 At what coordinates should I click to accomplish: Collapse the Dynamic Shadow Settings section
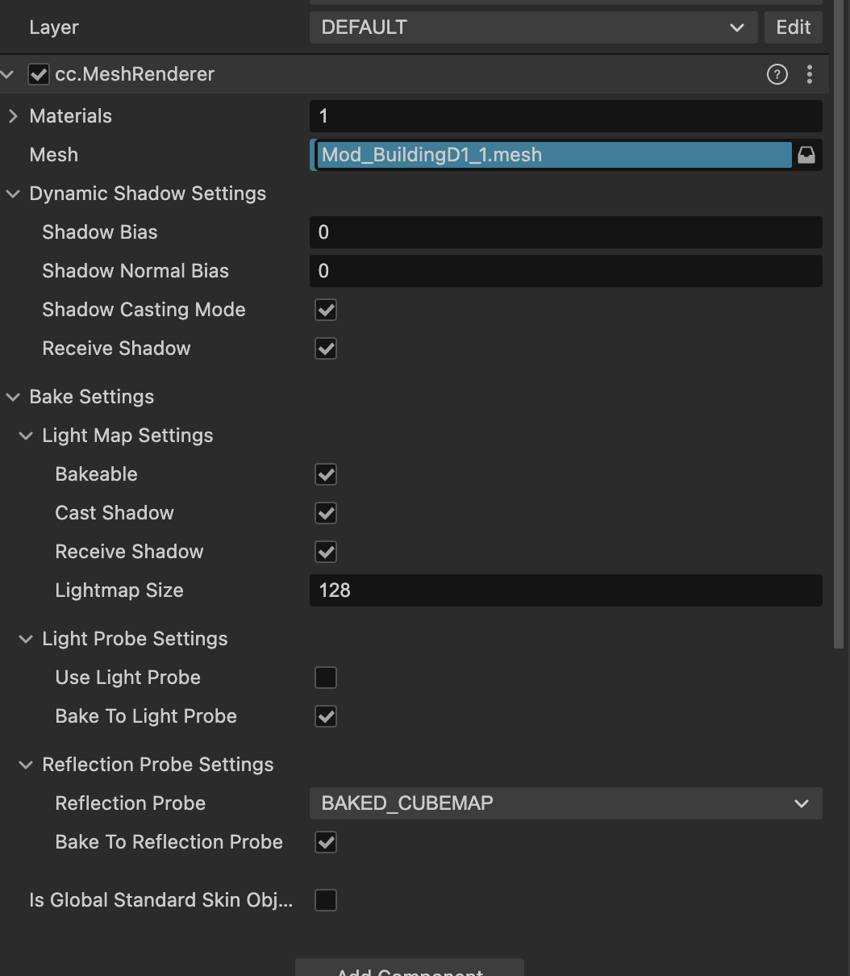coord(13,194)
